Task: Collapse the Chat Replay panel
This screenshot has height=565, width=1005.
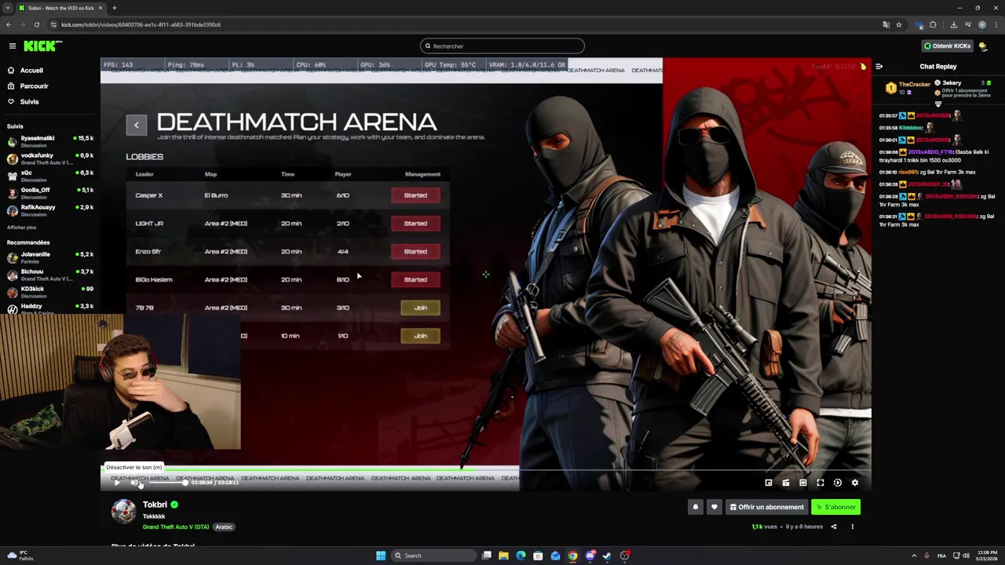Action: coord(879,67)
